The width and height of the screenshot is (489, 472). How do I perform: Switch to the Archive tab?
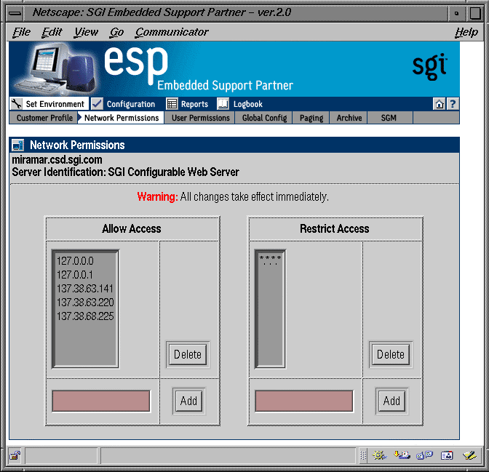[349, 118]
